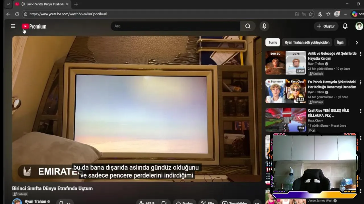This screenshot has width=364, height=204.
Task: Open the Oluştur create button
Action: [326, 26]
